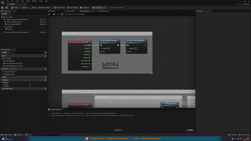Click the step frame playback icon
The height and width of the screenshot is (141, 251).
click(96, 7)
